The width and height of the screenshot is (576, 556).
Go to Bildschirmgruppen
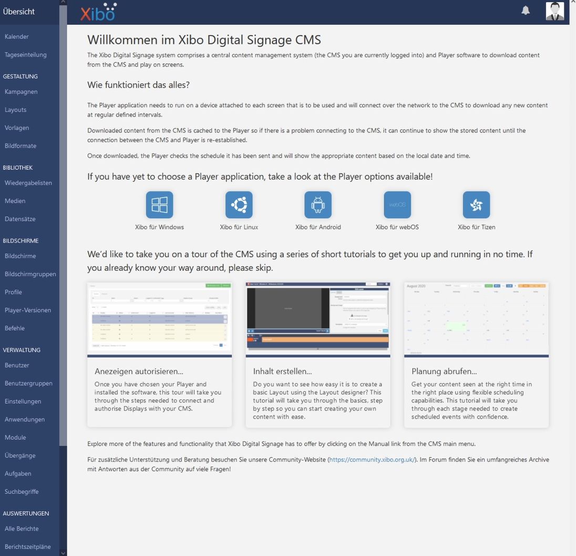pyautogui.click(x=30, y=274)
